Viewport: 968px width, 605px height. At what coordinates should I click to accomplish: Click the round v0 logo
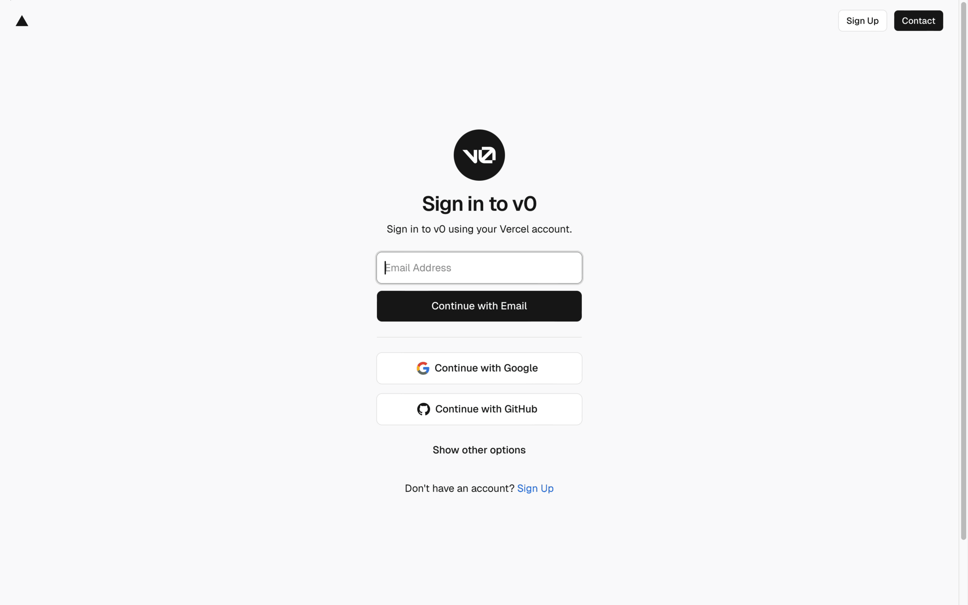point(479,155)
